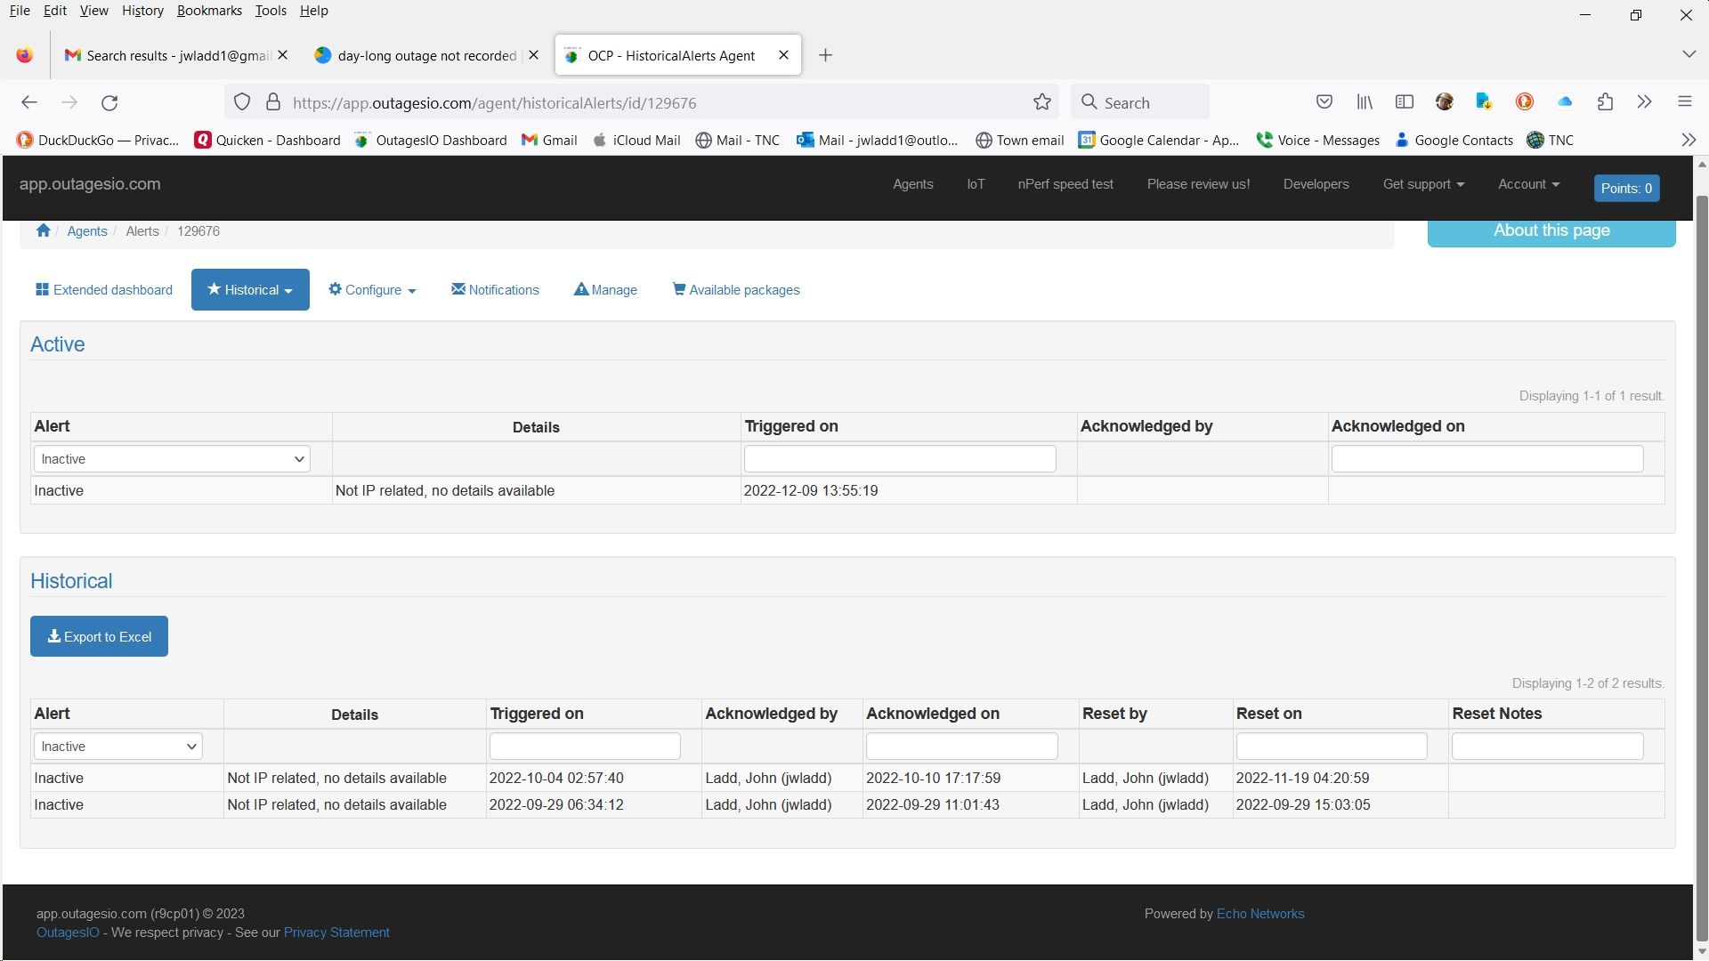Open the Account dropdown

pyautogui.click(x=1528, y=184)
